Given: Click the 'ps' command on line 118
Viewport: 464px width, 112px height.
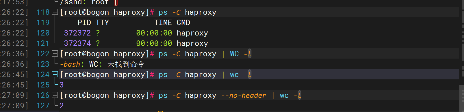Looking at the screenshot, I should click(163, 13).
